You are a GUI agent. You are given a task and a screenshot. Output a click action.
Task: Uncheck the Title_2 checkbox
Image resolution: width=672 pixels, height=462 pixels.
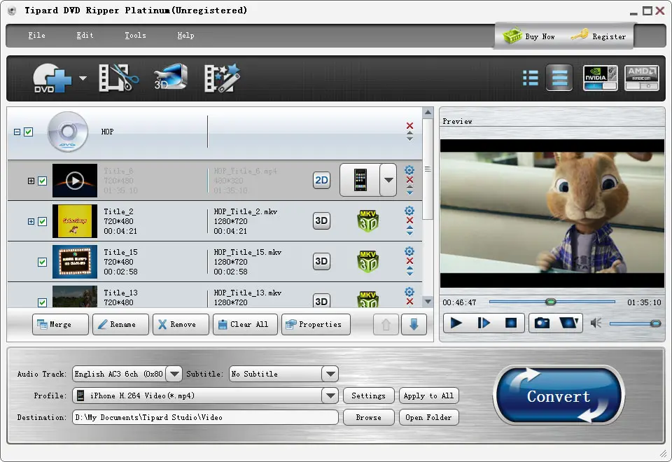pos(43,222)
